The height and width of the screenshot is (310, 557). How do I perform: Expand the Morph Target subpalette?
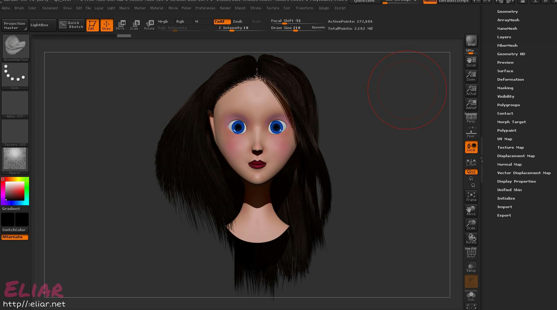[x=511, y=122]
